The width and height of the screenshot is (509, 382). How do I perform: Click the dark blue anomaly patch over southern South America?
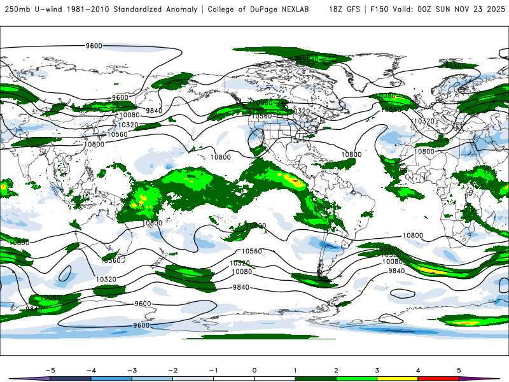(x=331, y=246)
